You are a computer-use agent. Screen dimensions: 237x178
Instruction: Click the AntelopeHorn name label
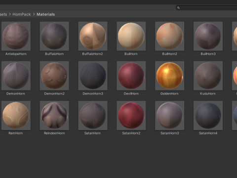(x=16, y=54)
